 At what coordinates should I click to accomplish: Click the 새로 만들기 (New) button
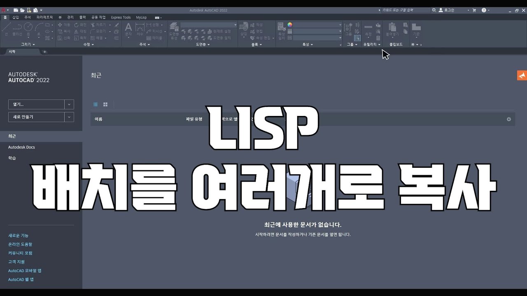(36, 117)
